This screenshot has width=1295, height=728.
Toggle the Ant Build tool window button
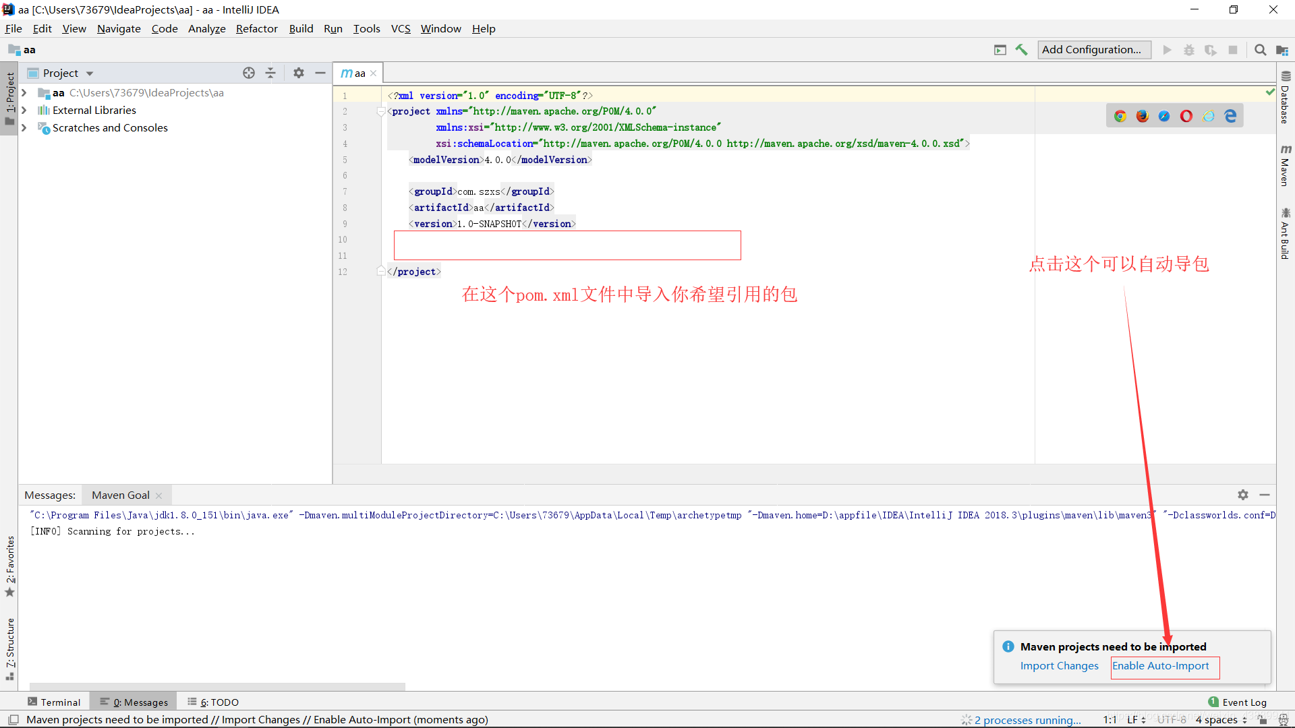coord(1285,234)
